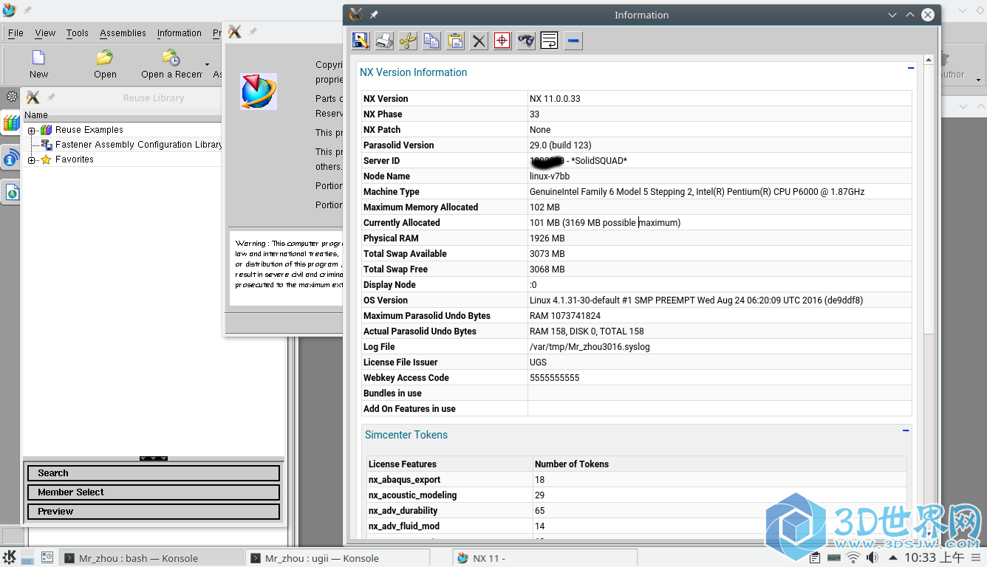Click the blue minus toolbar icon
Viewport: 987px width, 567px height.
(573, 41)
